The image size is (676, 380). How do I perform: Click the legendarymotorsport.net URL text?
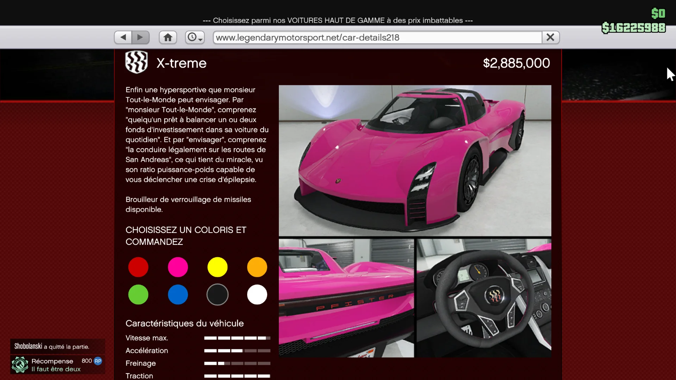click(307, 37)
